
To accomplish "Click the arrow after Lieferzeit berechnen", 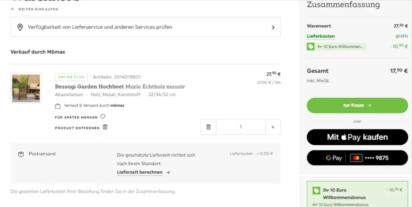I will click(168, 172).
